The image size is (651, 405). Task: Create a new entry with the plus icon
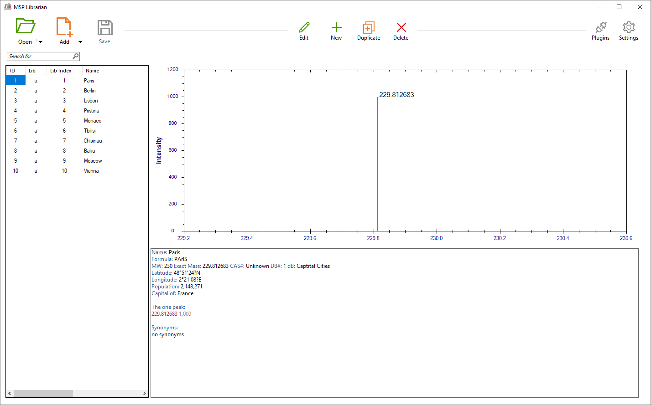click(336, 28)
